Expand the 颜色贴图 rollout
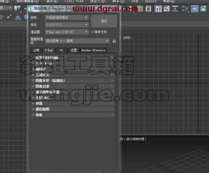This screenshot has width=209, height=173. [73, 109]
